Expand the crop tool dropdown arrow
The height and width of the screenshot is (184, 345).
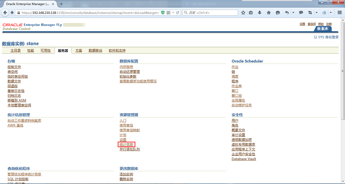[316, 13]
